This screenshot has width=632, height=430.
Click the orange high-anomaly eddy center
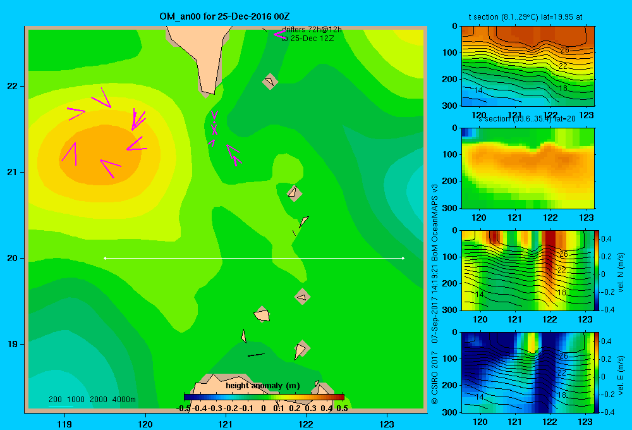pos(100,156)
